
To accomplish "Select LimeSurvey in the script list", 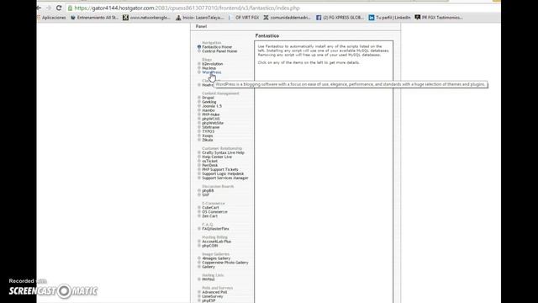I will pyautogui.click(x=213, y=296).
